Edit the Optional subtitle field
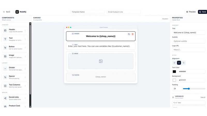Screen dimensions: 207x116 coord(189,41)
